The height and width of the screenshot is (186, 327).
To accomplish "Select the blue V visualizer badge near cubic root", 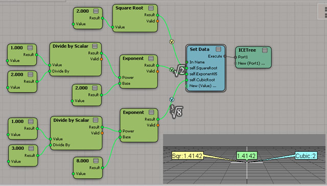I will pyautogui.click(x=172, y=100).
